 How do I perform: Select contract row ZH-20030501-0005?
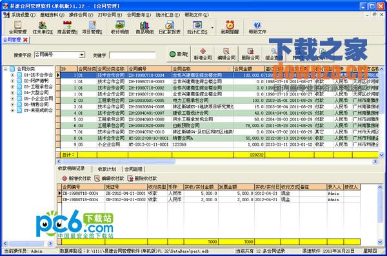tap(219, 101)
